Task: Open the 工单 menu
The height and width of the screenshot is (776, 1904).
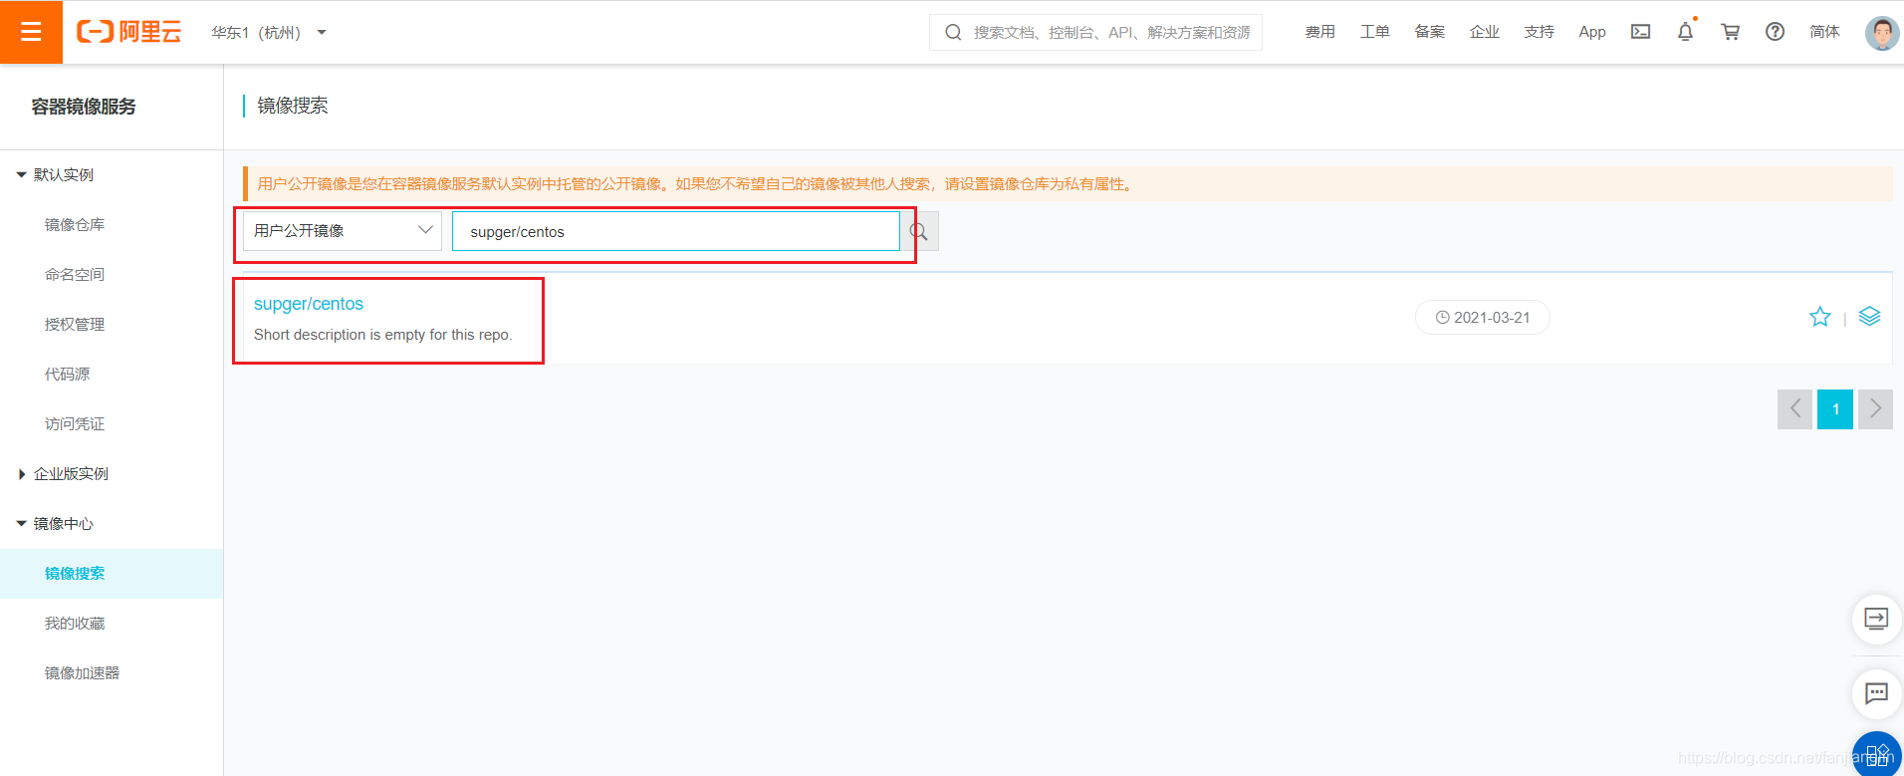Action: click(1375, 32)
